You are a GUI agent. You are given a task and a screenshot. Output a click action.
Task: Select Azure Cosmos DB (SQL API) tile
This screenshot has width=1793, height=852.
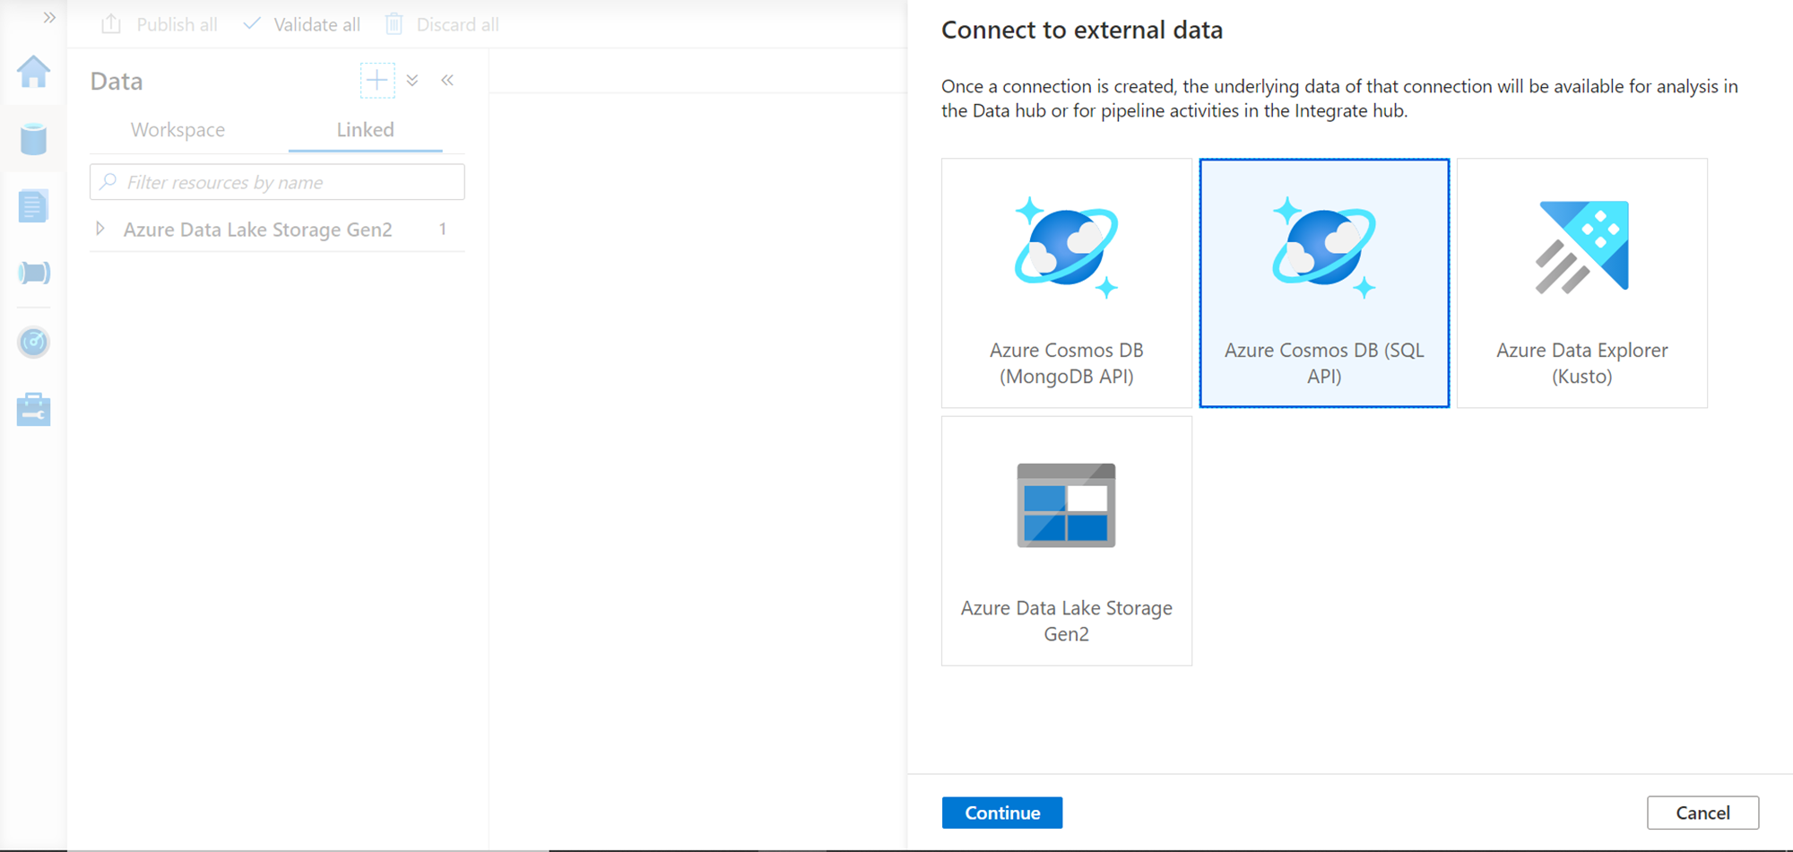pyautogui.click(x=1324, y=283)
